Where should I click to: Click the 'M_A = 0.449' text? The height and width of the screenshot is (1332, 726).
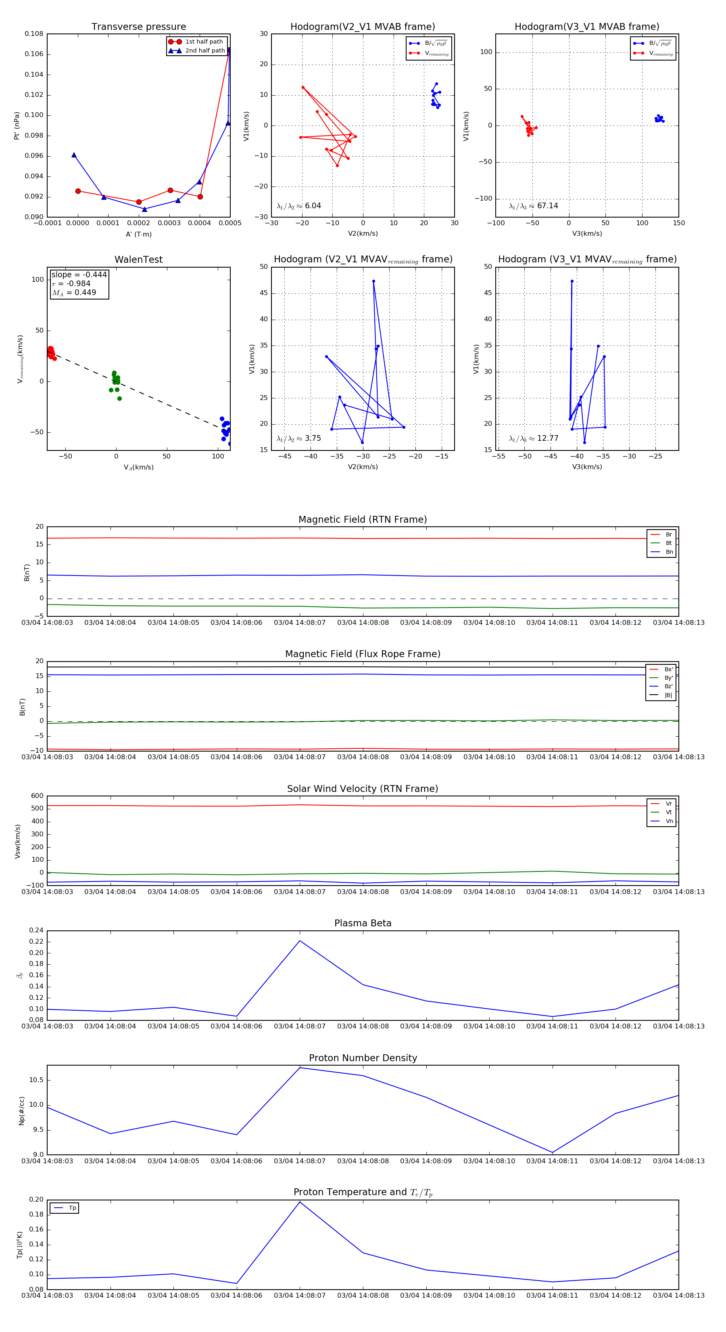(74, 293)
